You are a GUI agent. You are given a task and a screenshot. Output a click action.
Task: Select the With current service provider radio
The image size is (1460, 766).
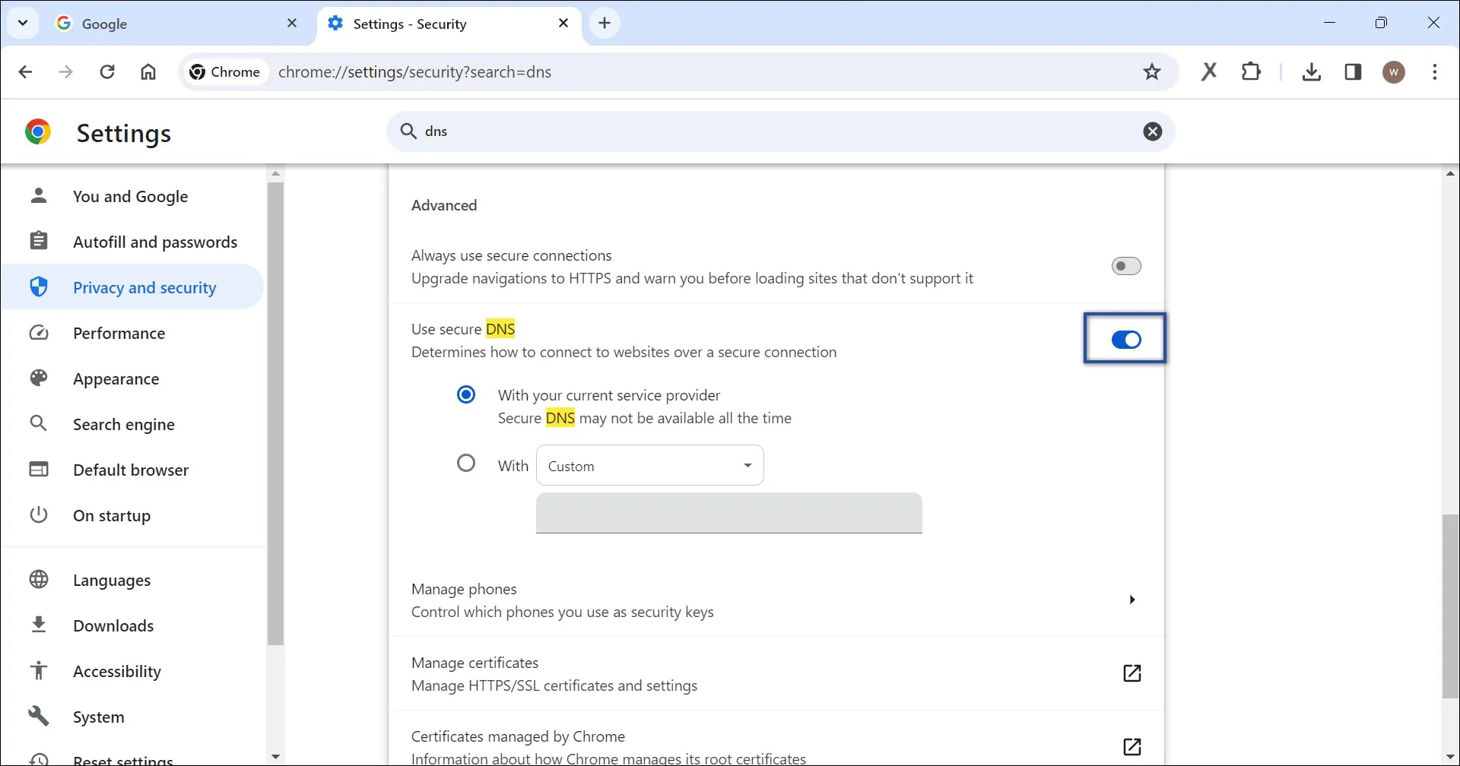(x=466, y=394)
